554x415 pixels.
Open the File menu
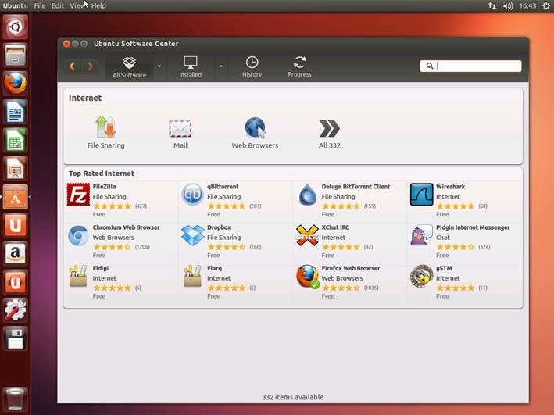click(x=40, y=5)
